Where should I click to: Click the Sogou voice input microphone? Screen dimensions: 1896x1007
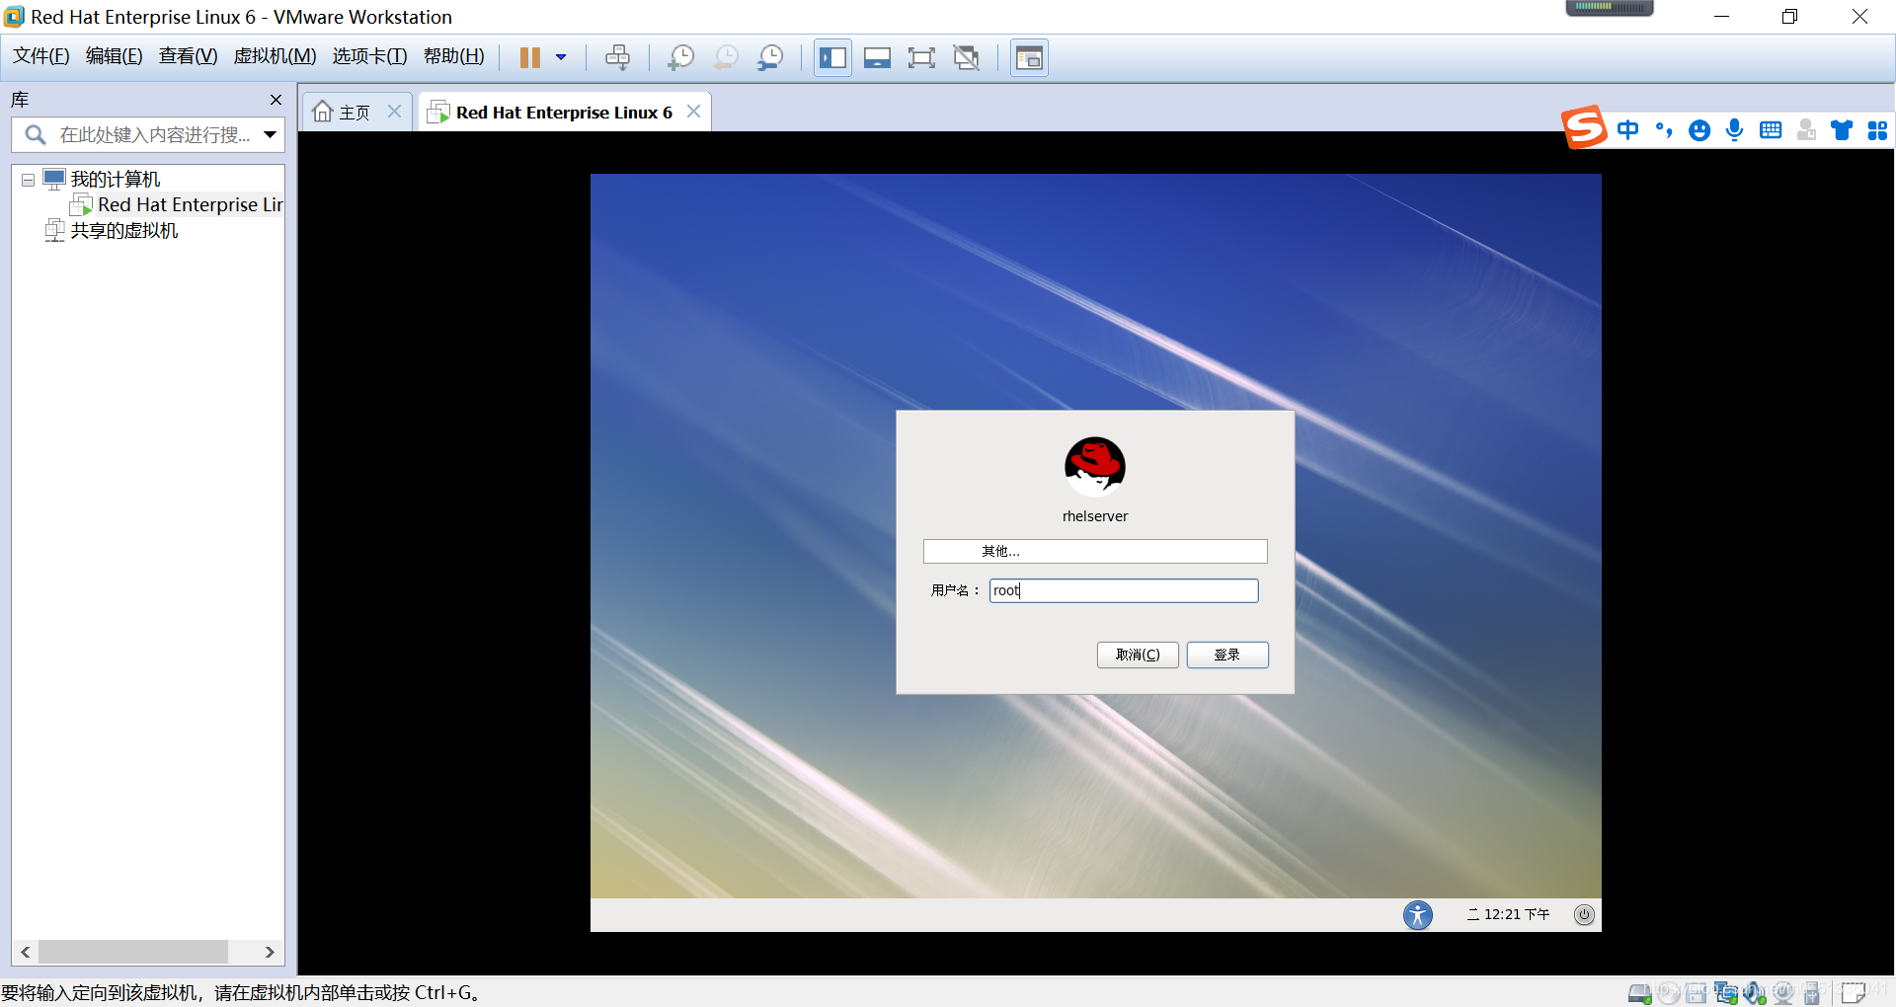coord(1735,130)
